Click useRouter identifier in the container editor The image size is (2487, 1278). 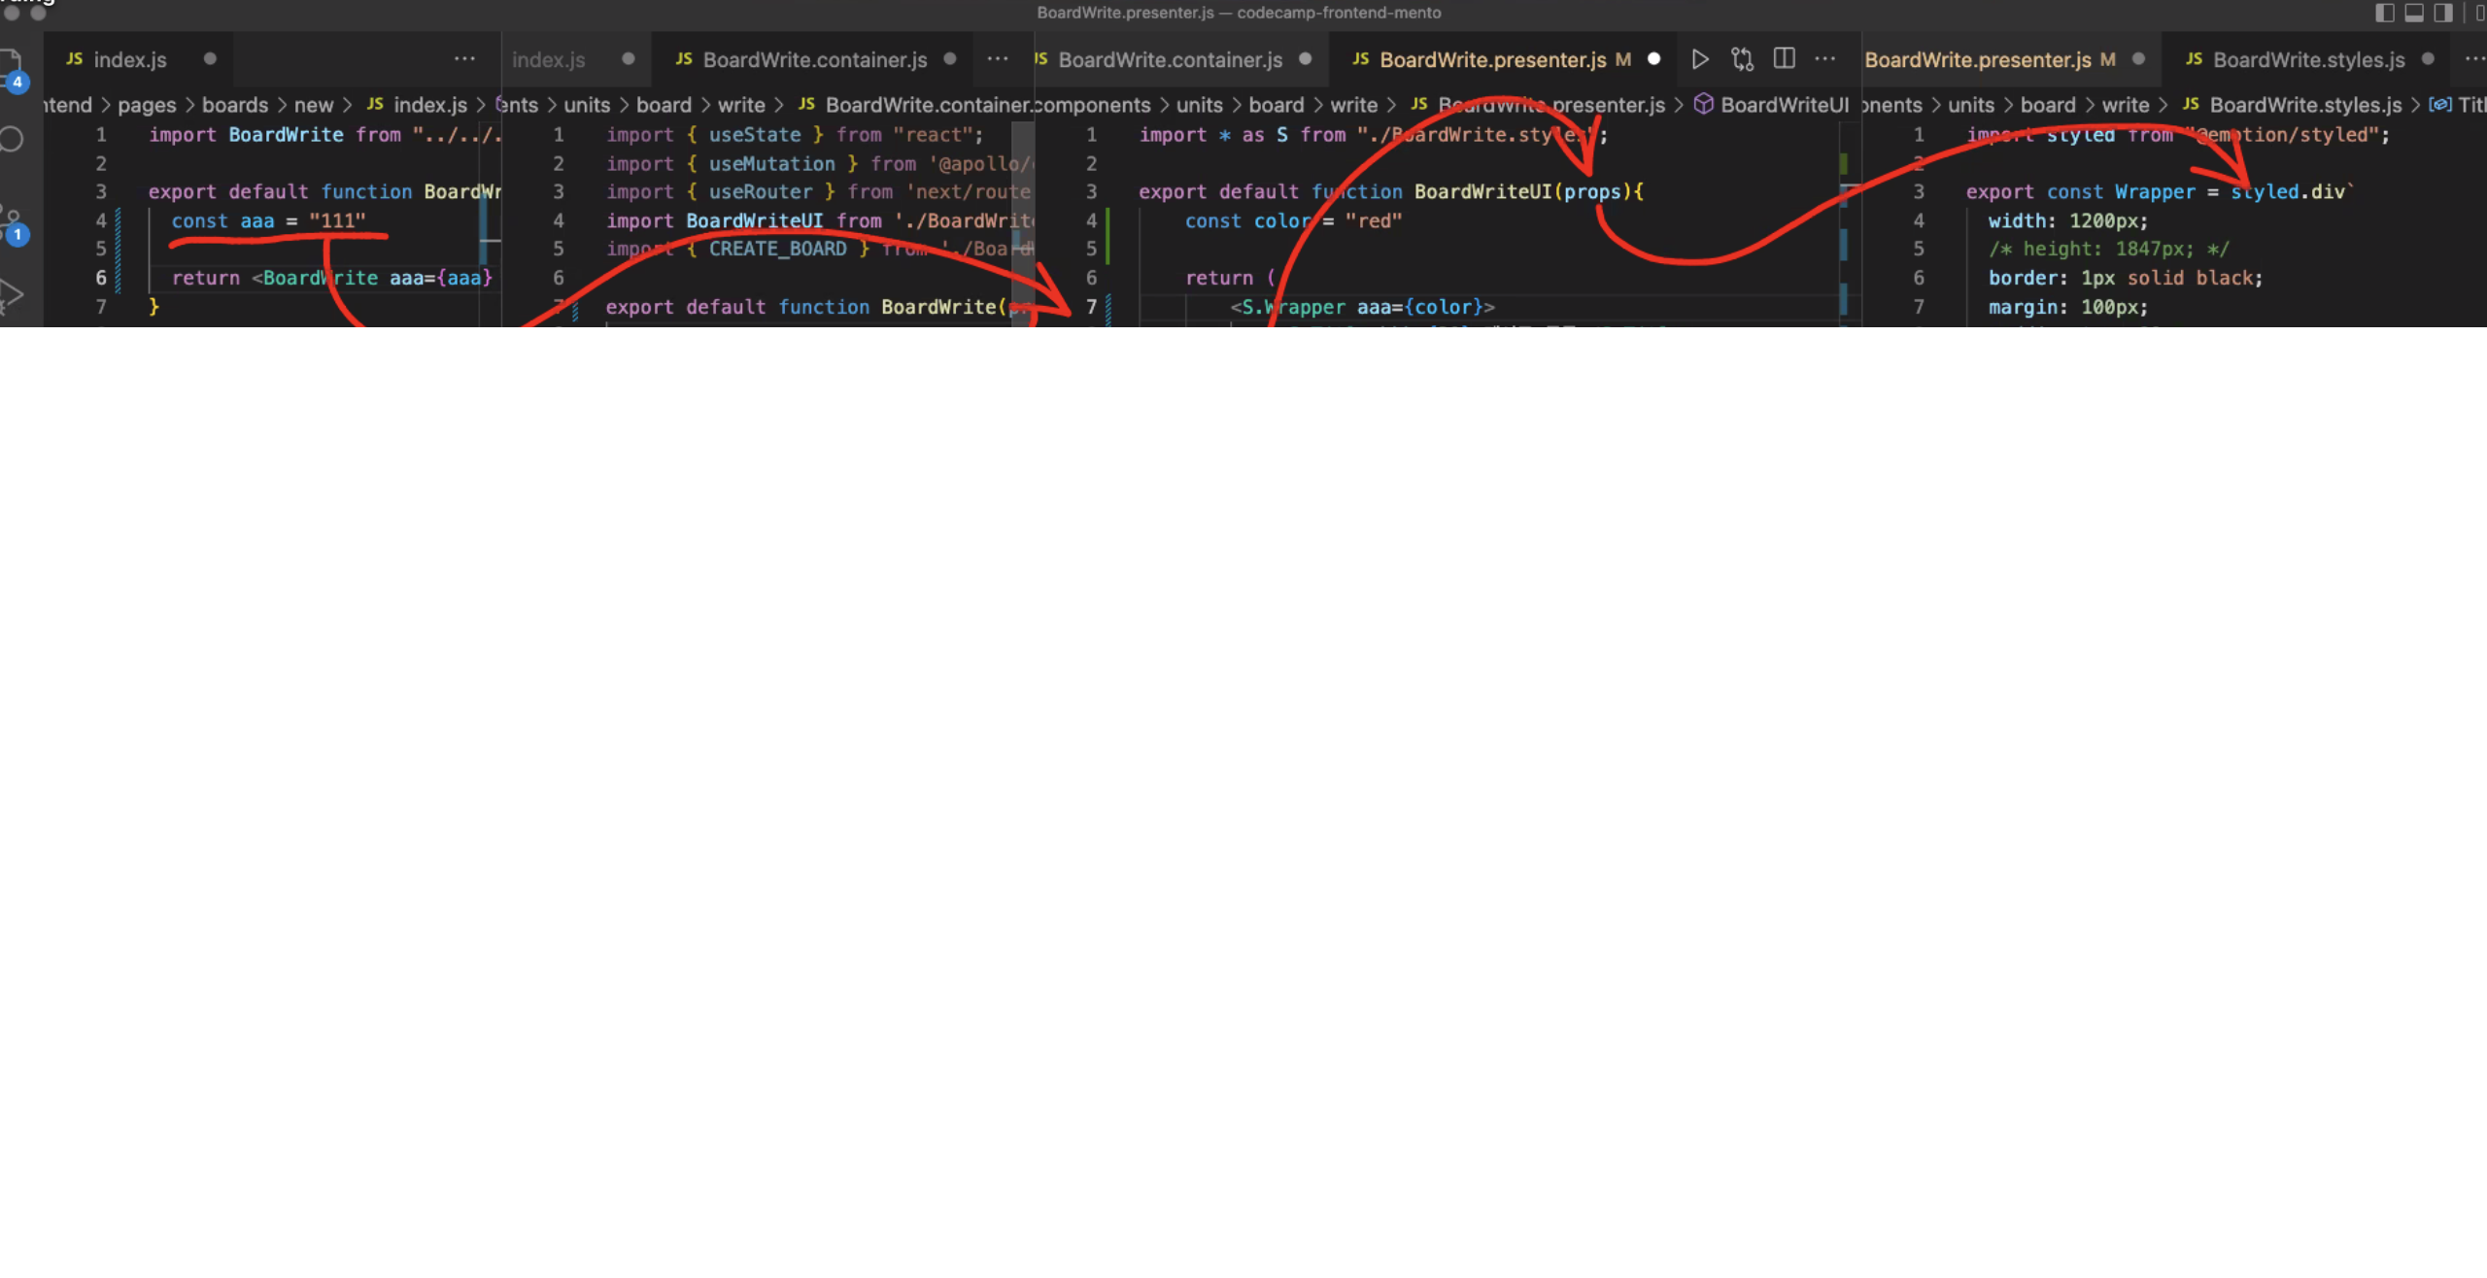click(761, 192)
